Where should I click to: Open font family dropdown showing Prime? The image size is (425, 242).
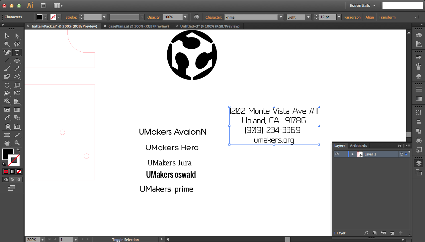(281, 17)
